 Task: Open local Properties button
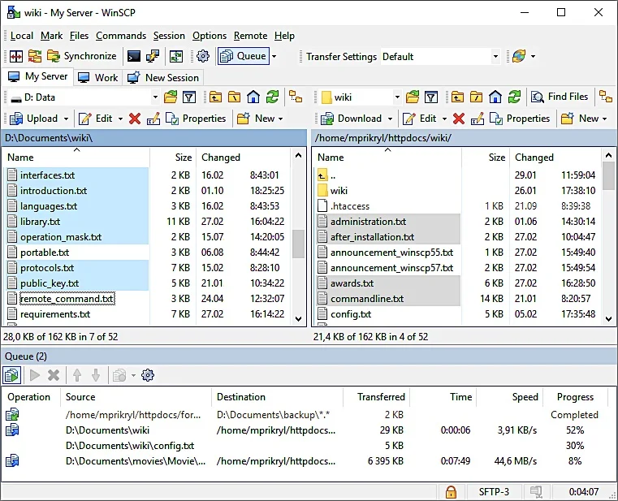pyautogui.click(x=196, y=119)
